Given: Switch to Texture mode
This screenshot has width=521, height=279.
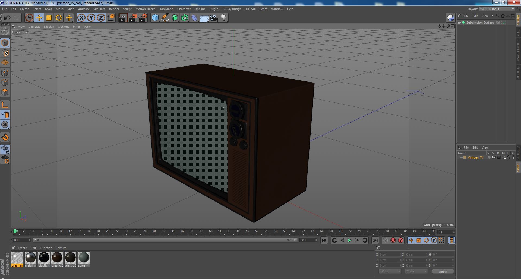Looking at the screenshot, I should pyautogui.click(x=5, y=53).
